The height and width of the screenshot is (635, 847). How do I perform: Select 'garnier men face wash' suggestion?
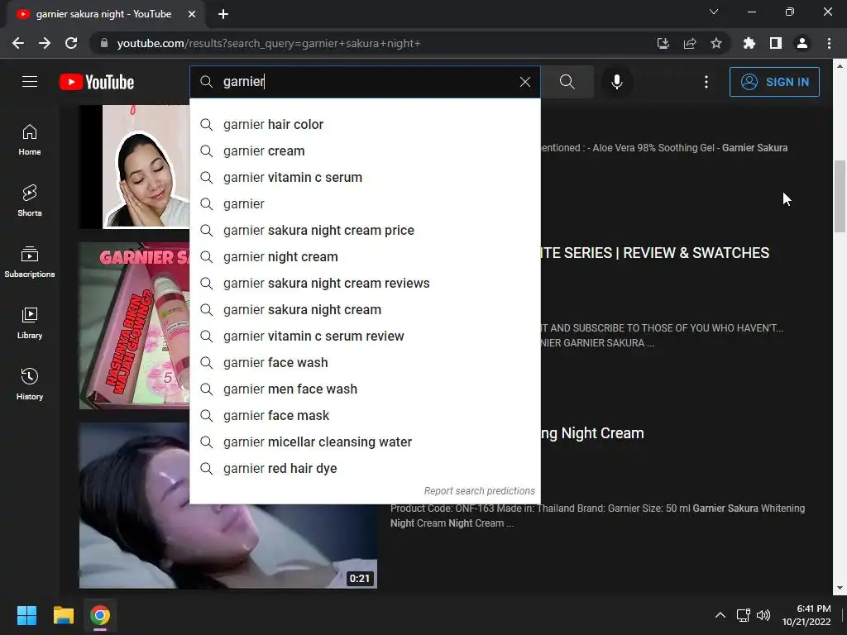365,389
